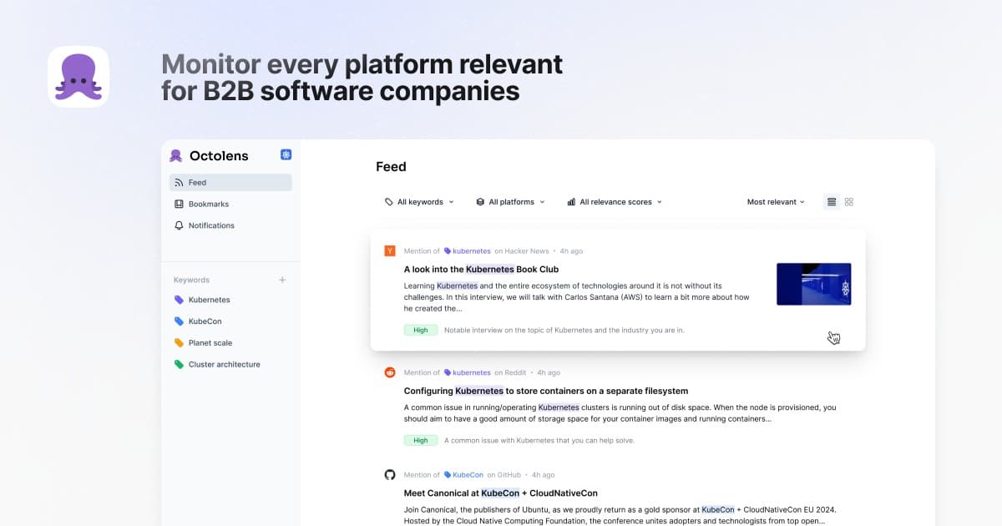Click the GitHub source icon
The height and width of the screenshot is (526, 1002).
tap(389, 474)
